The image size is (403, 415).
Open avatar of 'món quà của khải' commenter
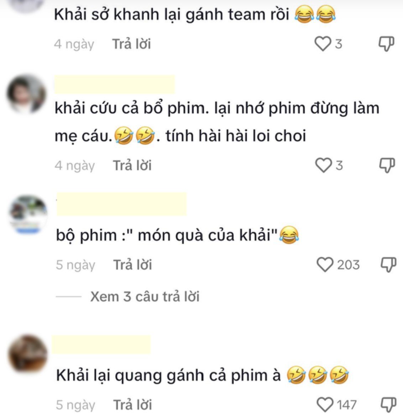pyautogui.click(x=28, y=214)
